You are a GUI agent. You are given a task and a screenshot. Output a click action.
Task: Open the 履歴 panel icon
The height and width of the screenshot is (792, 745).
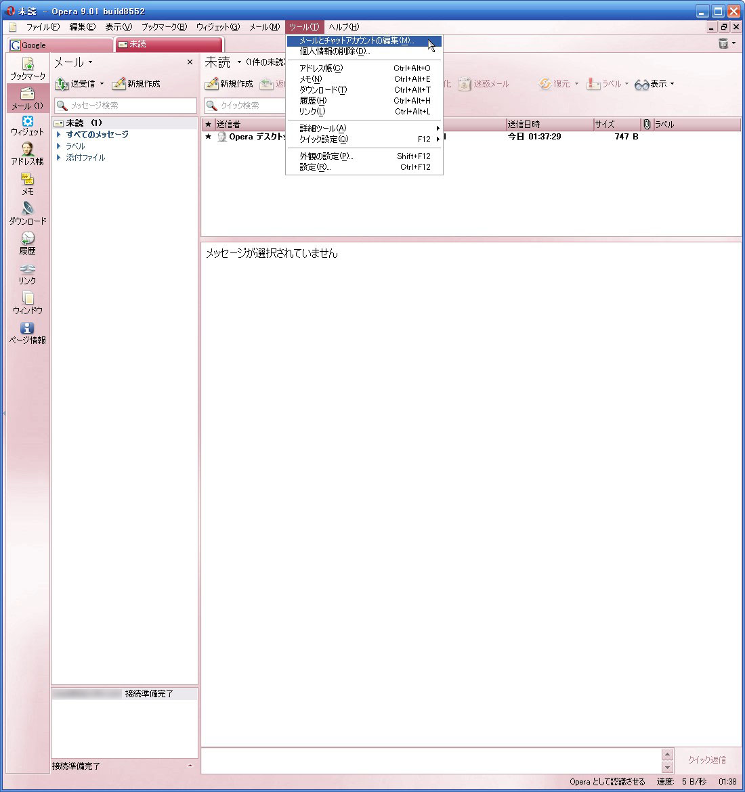point(28,238)
